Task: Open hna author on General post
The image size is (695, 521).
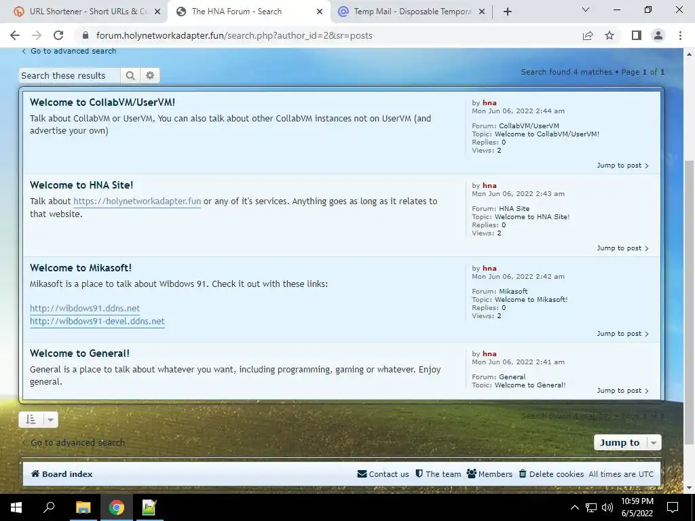Action: [489, 354]
